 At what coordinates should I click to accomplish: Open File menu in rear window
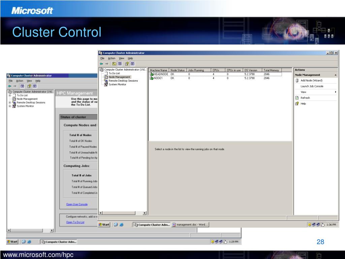point(10,81)
